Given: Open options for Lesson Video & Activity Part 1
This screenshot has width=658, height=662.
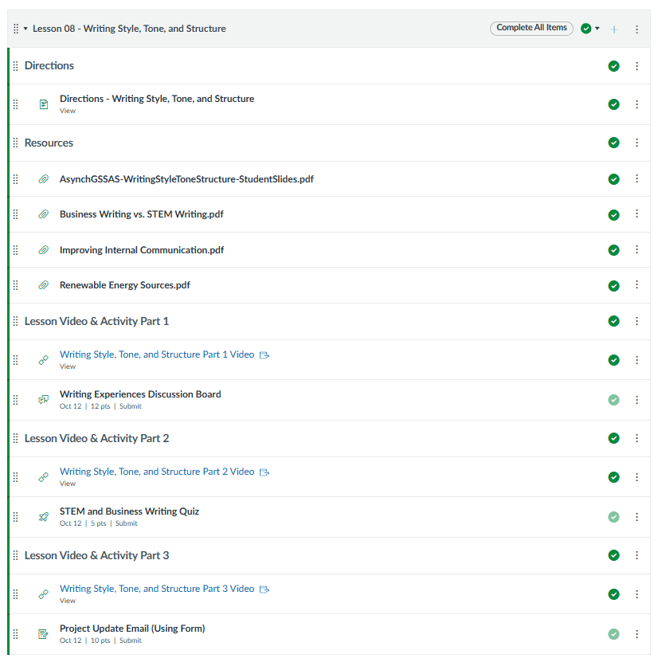Looking at the screenshot, I should point(637,321).
